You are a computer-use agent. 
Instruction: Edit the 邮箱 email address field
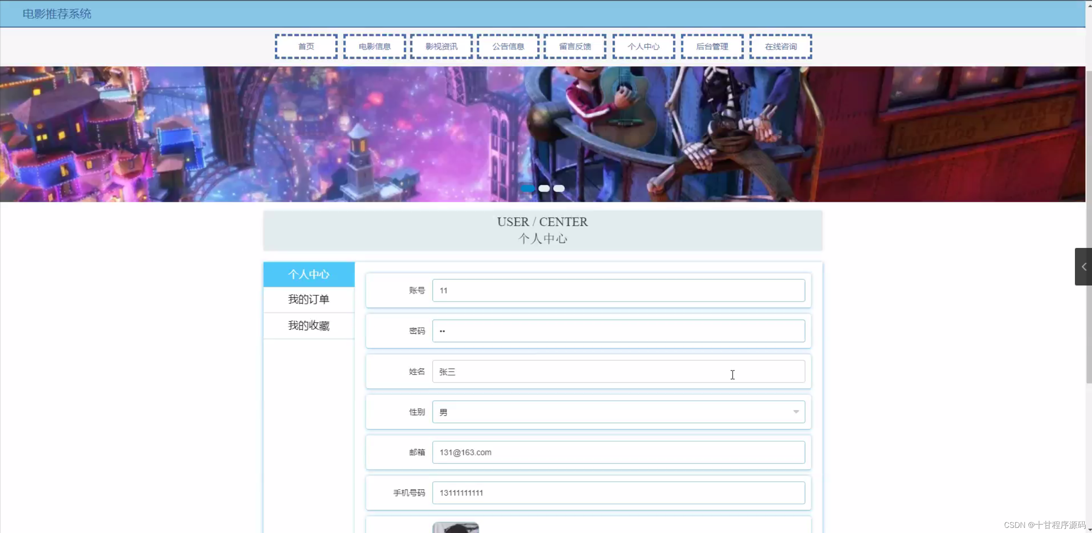point(618,452)
